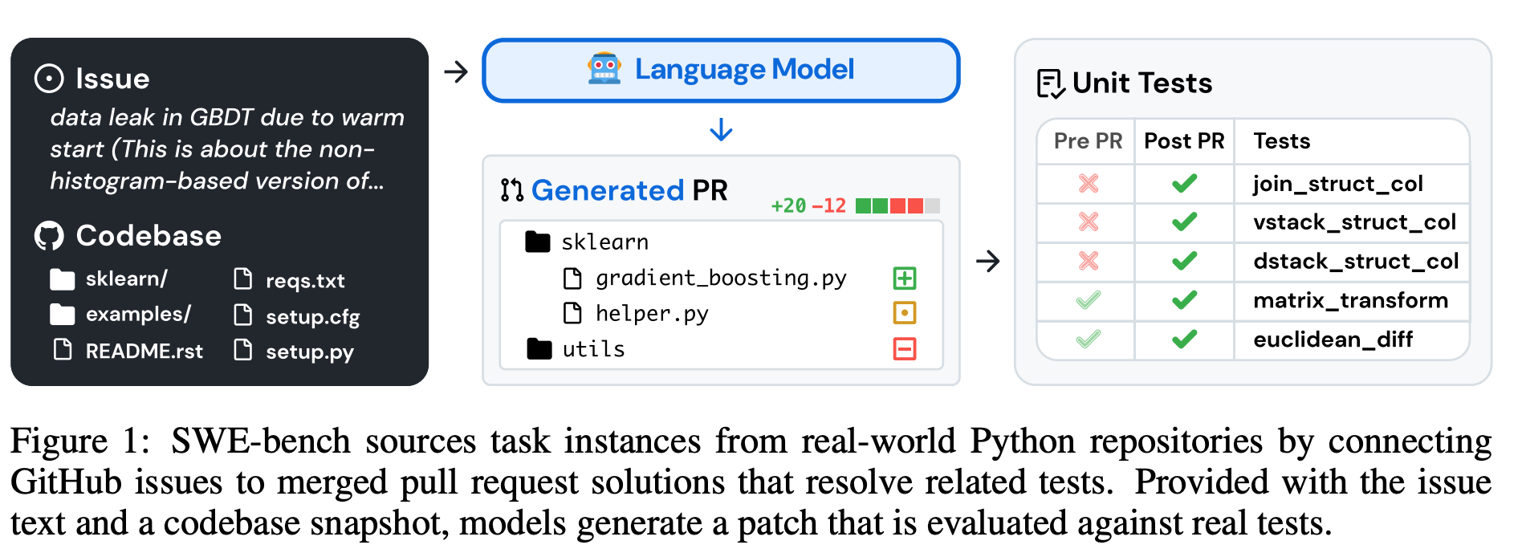Image resolution: width=1522 pixels, height=557 pixels.
Task: Click the diff stat color bar in Generated PR
Action: 897,206
